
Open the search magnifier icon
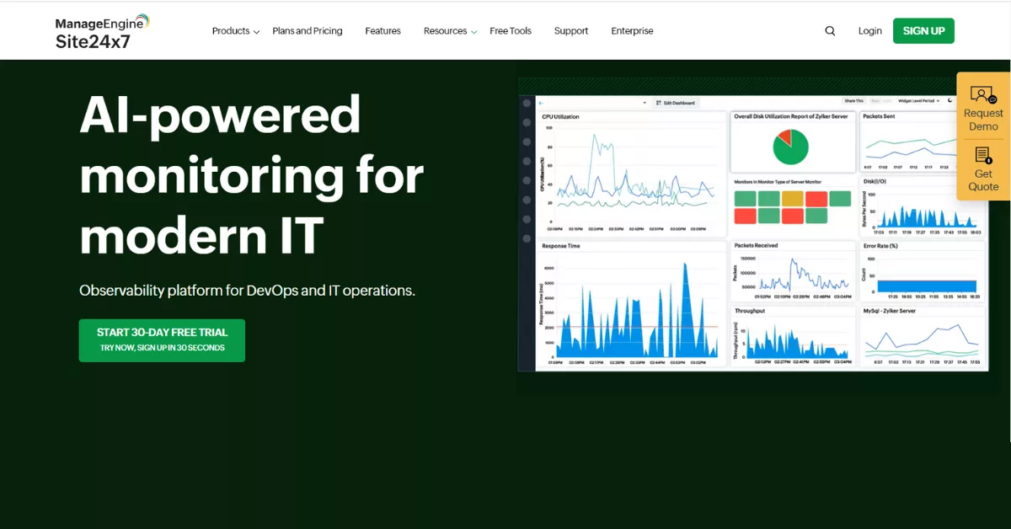click(830, 31)
